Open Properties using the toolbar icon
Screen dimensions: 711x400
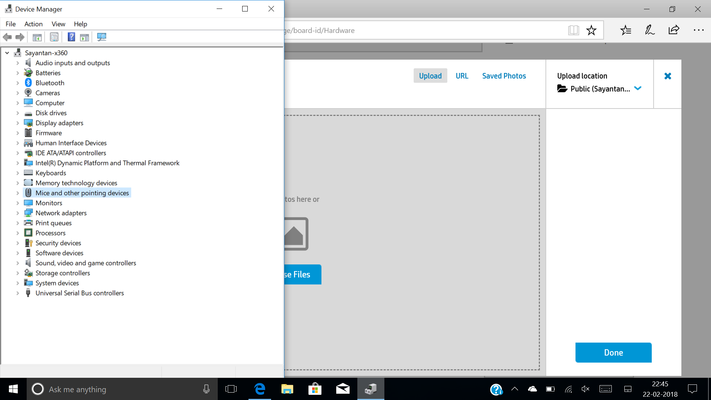[x=54, y=37]
